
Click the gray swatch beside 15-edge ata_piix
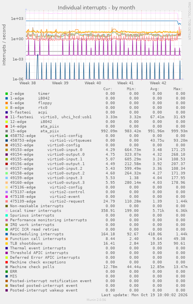7,131
